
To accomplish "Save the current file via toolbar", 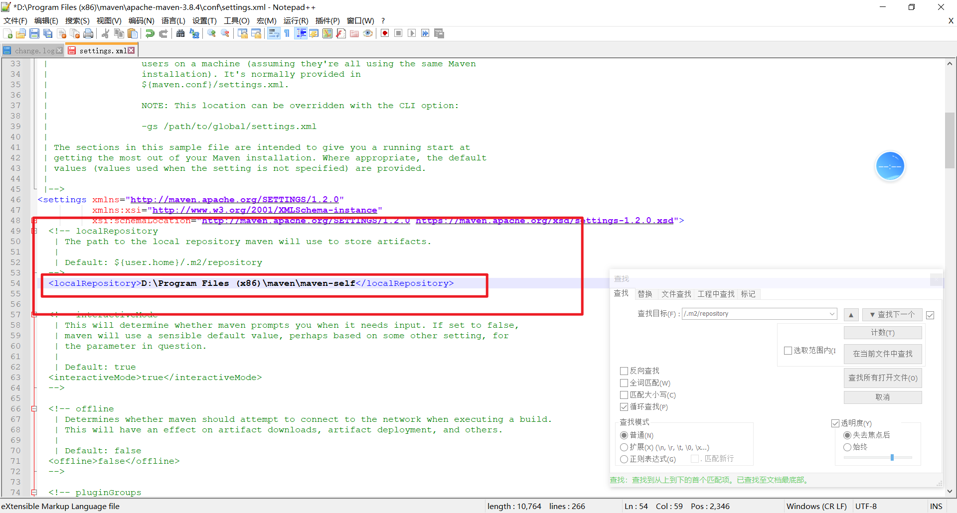I will tap(34, 33).
